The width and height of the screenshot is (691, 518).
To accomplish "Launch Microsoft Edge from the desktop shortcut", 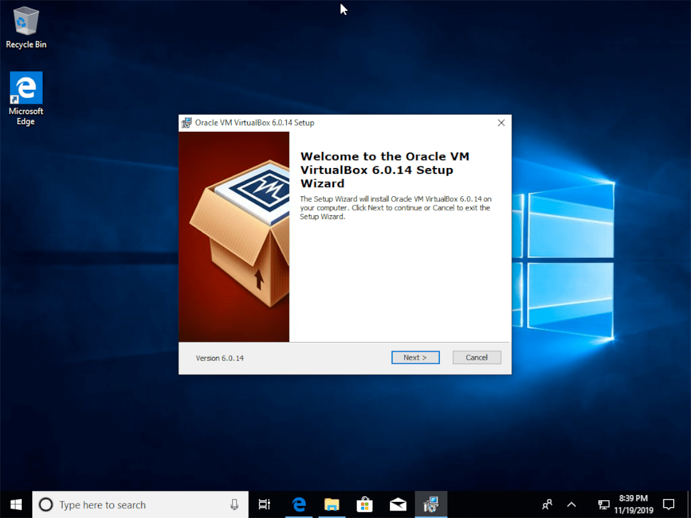I will coord(25,86).
